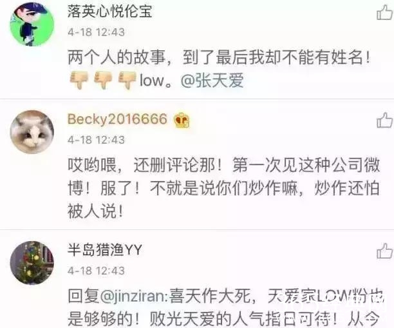Select the reply text mentioning 喜天作大死

pyautogui.click(x=225, y=308)
